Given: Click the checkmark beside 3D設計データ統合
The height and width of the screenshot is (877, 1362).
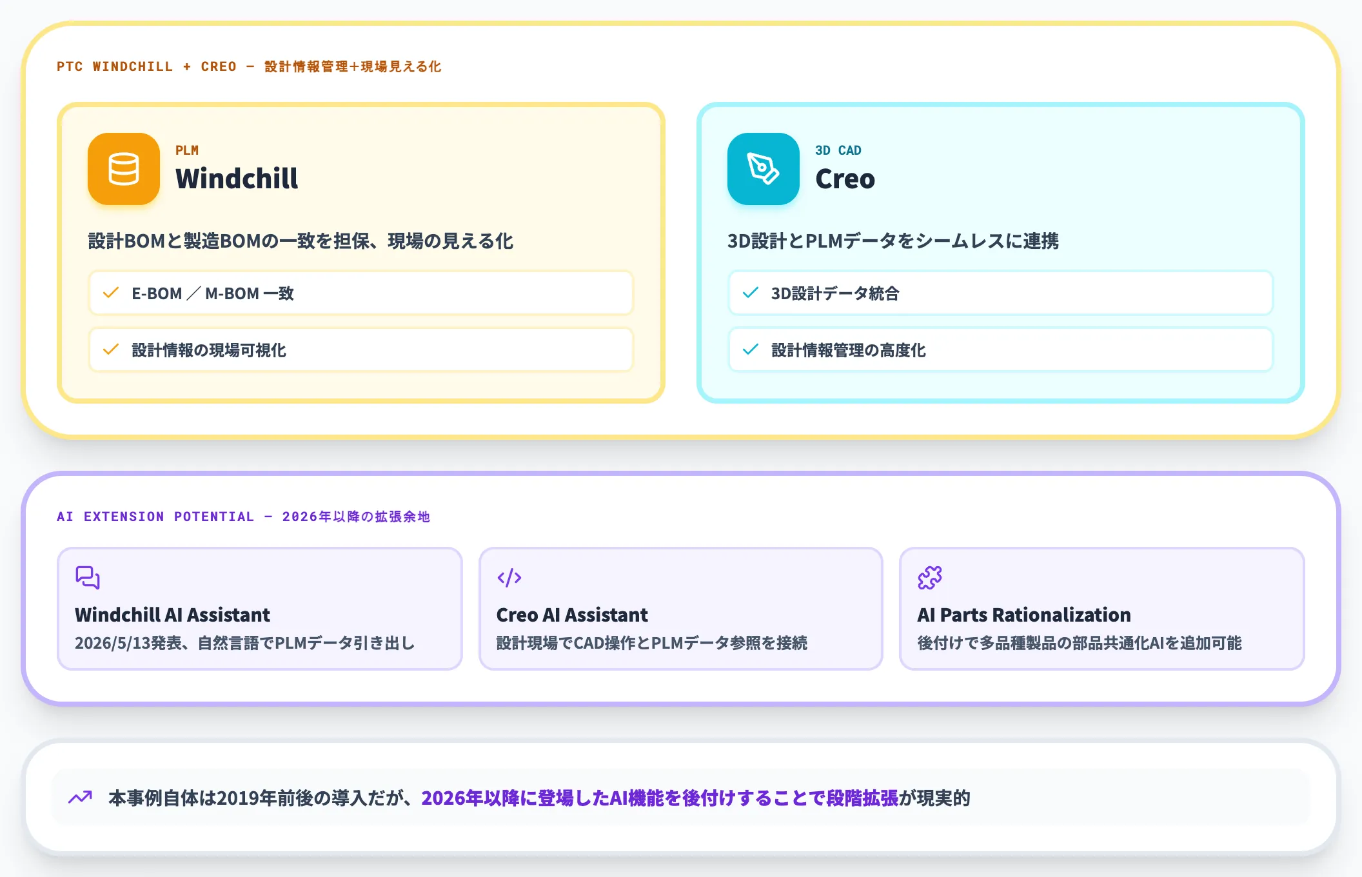Looking at the screenshot, I should click(751, 293).
